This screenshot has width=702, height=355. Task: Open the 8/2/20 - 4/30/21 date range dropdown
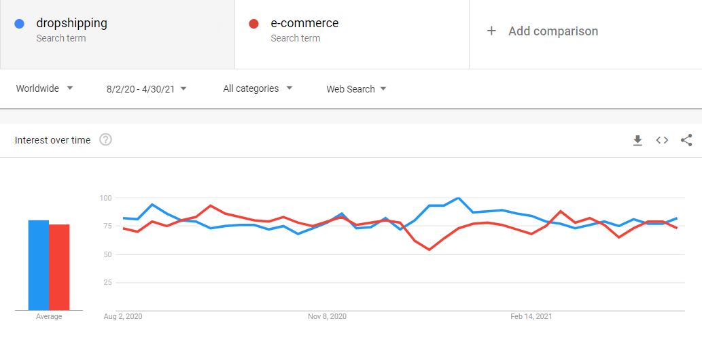click(x=146, y=88)
